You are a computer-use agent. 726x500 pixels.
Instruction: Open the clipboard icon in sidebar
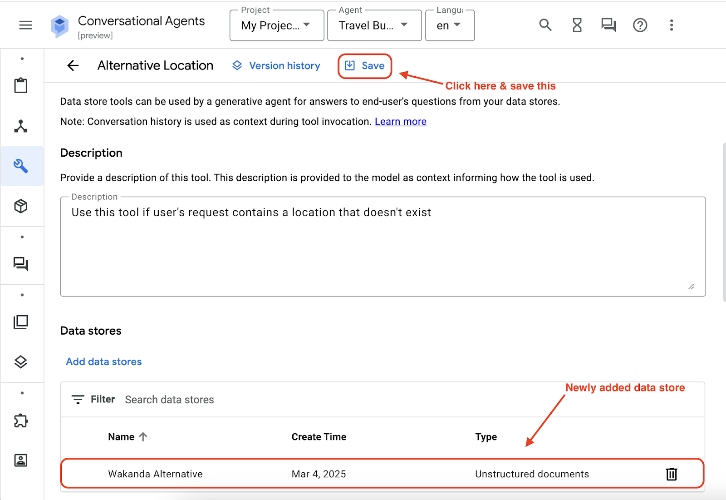coord(21,85)
